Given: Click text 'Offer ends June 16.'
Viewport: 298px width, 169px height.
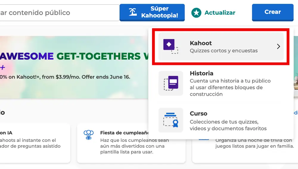Looking at the screenshot, I should pyautogui.click(x=106, y=77).
